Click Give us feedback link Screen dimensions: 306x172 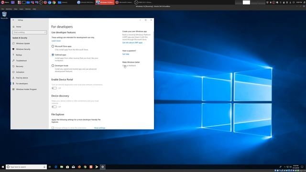(x=129, y=65)
